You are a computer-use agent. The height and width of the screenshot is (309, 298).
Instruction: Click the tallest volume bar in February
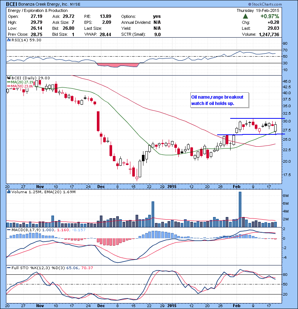click(x=240, y=210)
